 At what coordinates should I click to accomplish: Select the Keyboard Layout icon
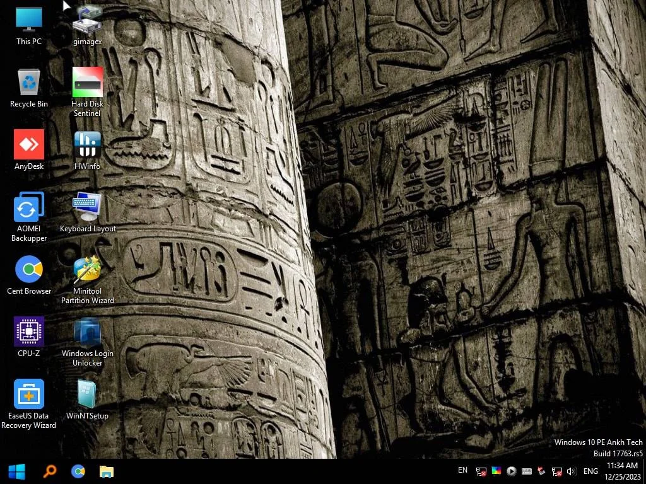click(87, 212)
